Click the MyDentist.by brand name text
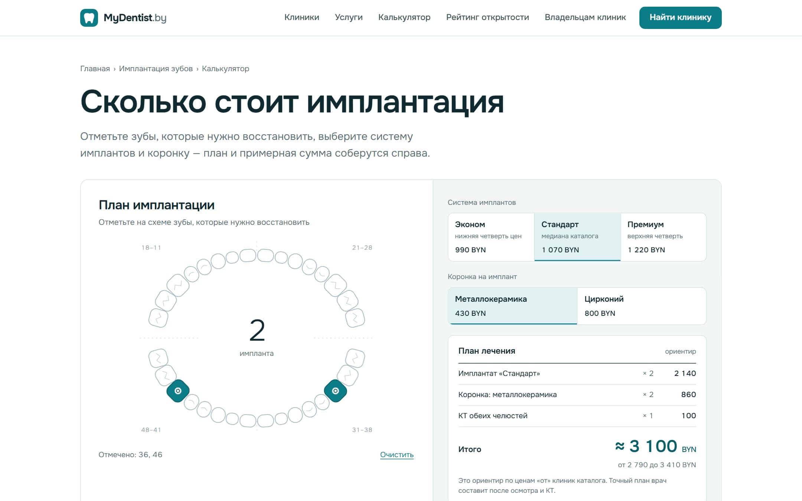 [135, 18]
